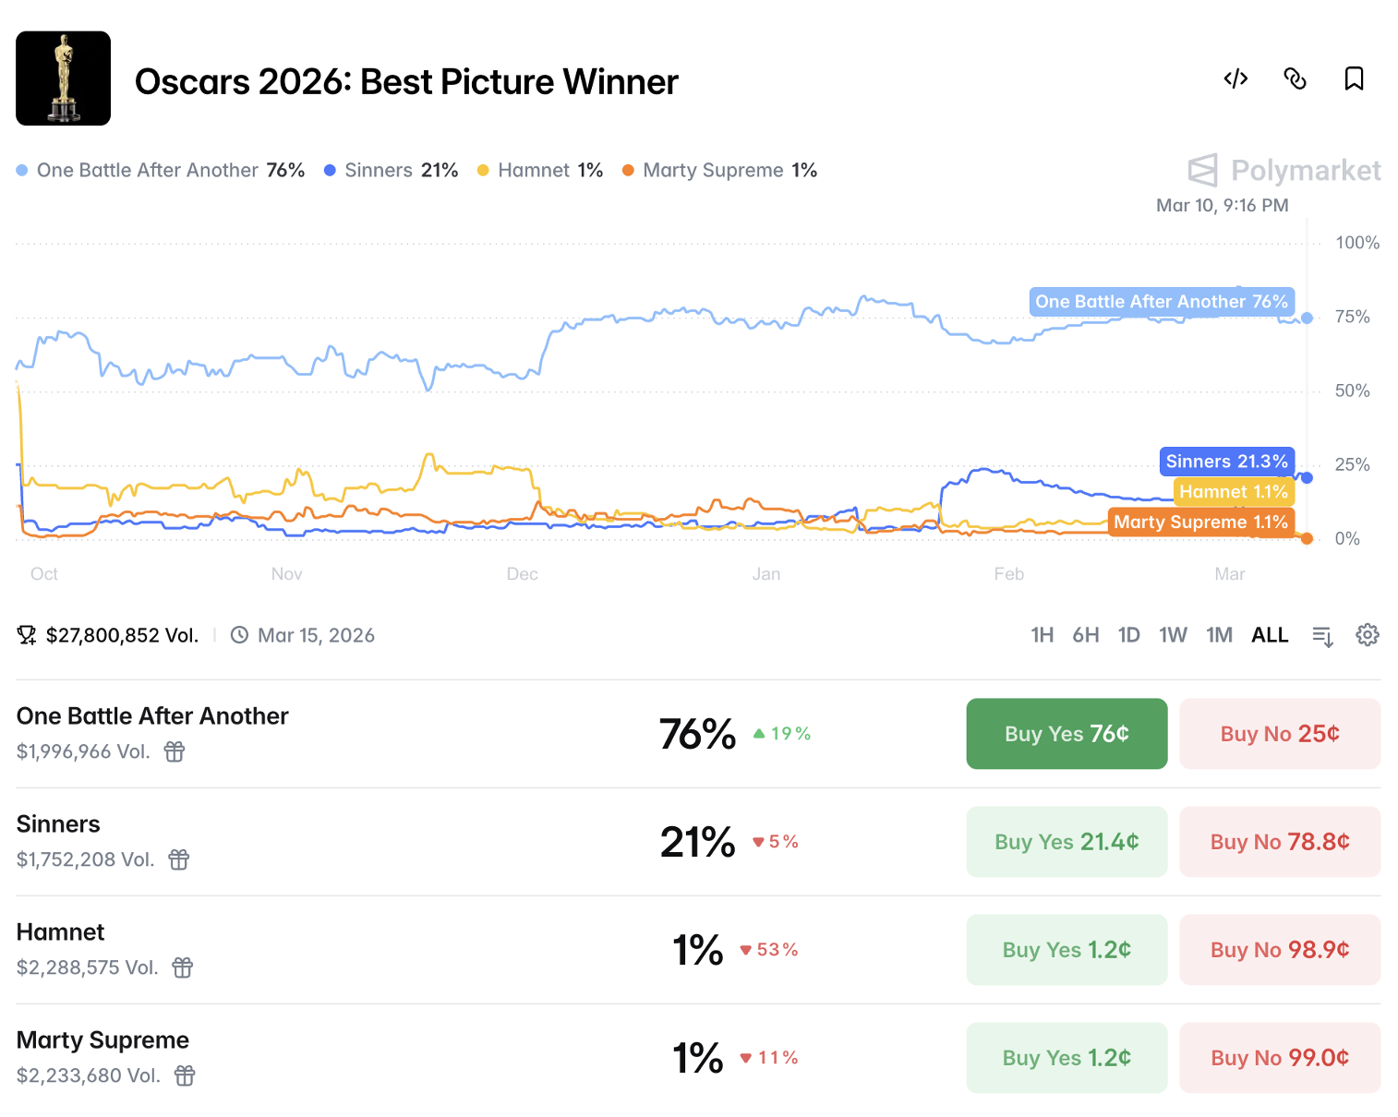1398x1117 pixels.
Task: Toggle the Marty Supreme legend entry
Action: (719, 170)
